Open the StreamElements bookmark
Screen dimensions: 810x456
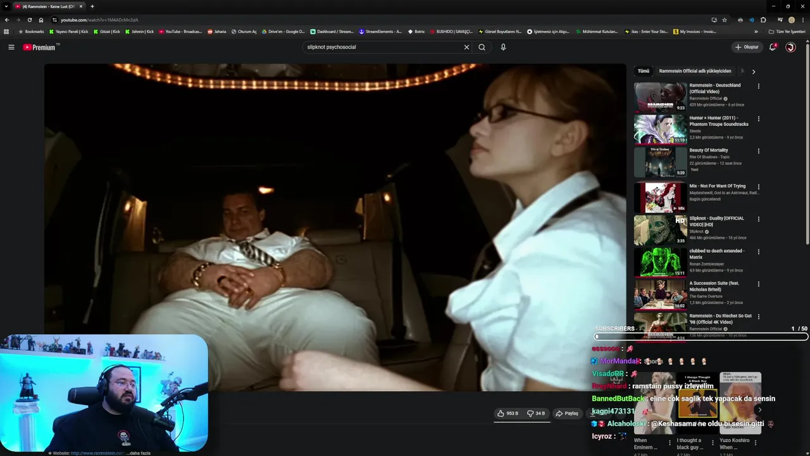[x=380, y=31]
